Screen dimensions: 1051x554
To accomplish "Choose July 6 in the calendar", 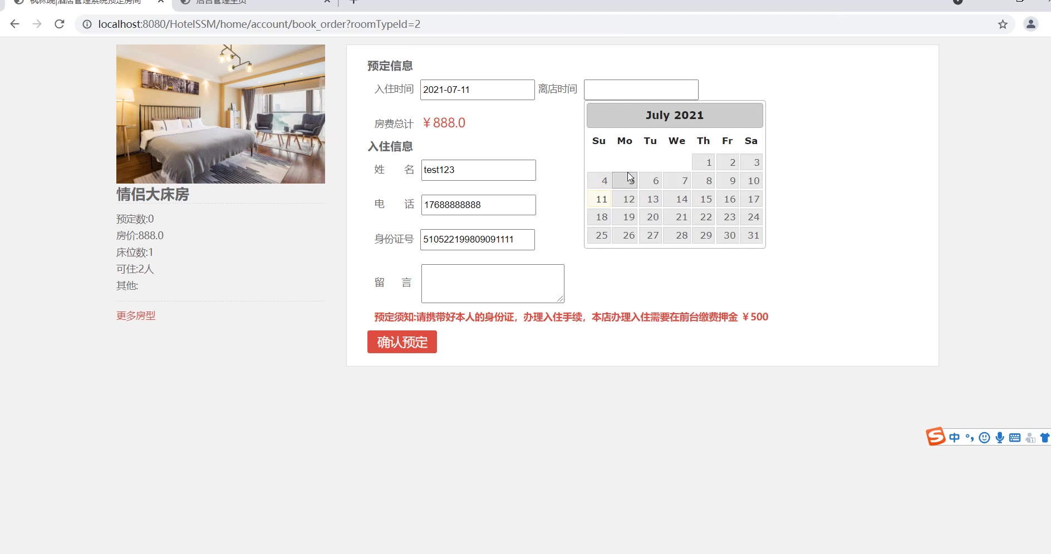I will tap(650, 180).
